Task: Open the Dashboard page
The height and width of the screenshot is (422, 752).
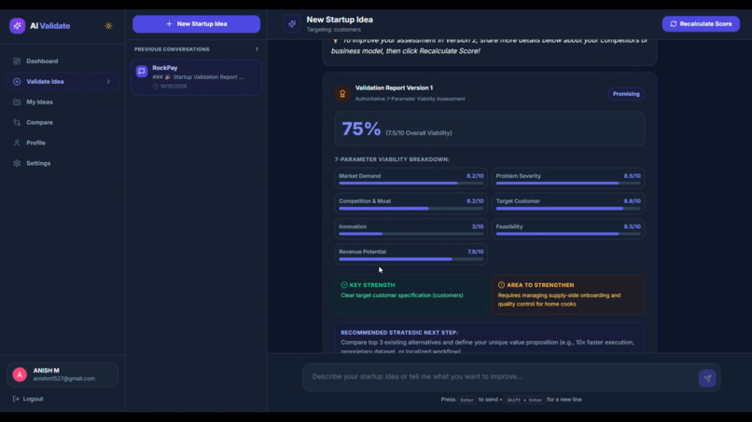Action: pos(63,61)
